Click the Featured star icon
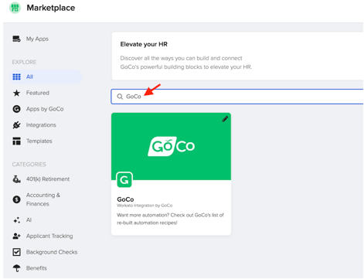The image size is (364, 279). [16, 93]
